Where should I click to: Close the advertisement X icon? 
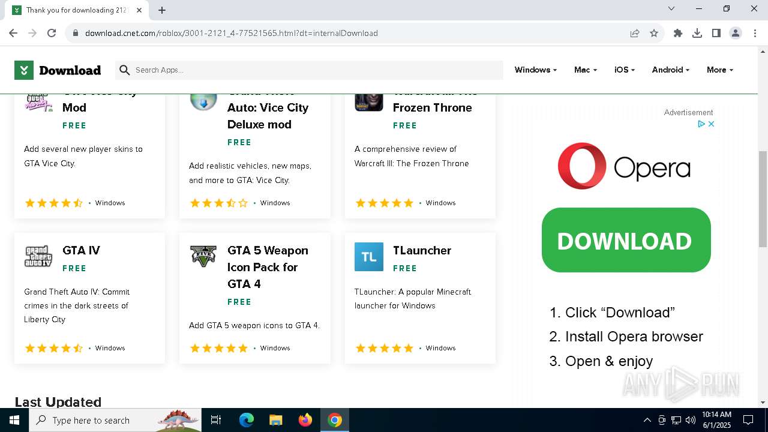point(711,124)
